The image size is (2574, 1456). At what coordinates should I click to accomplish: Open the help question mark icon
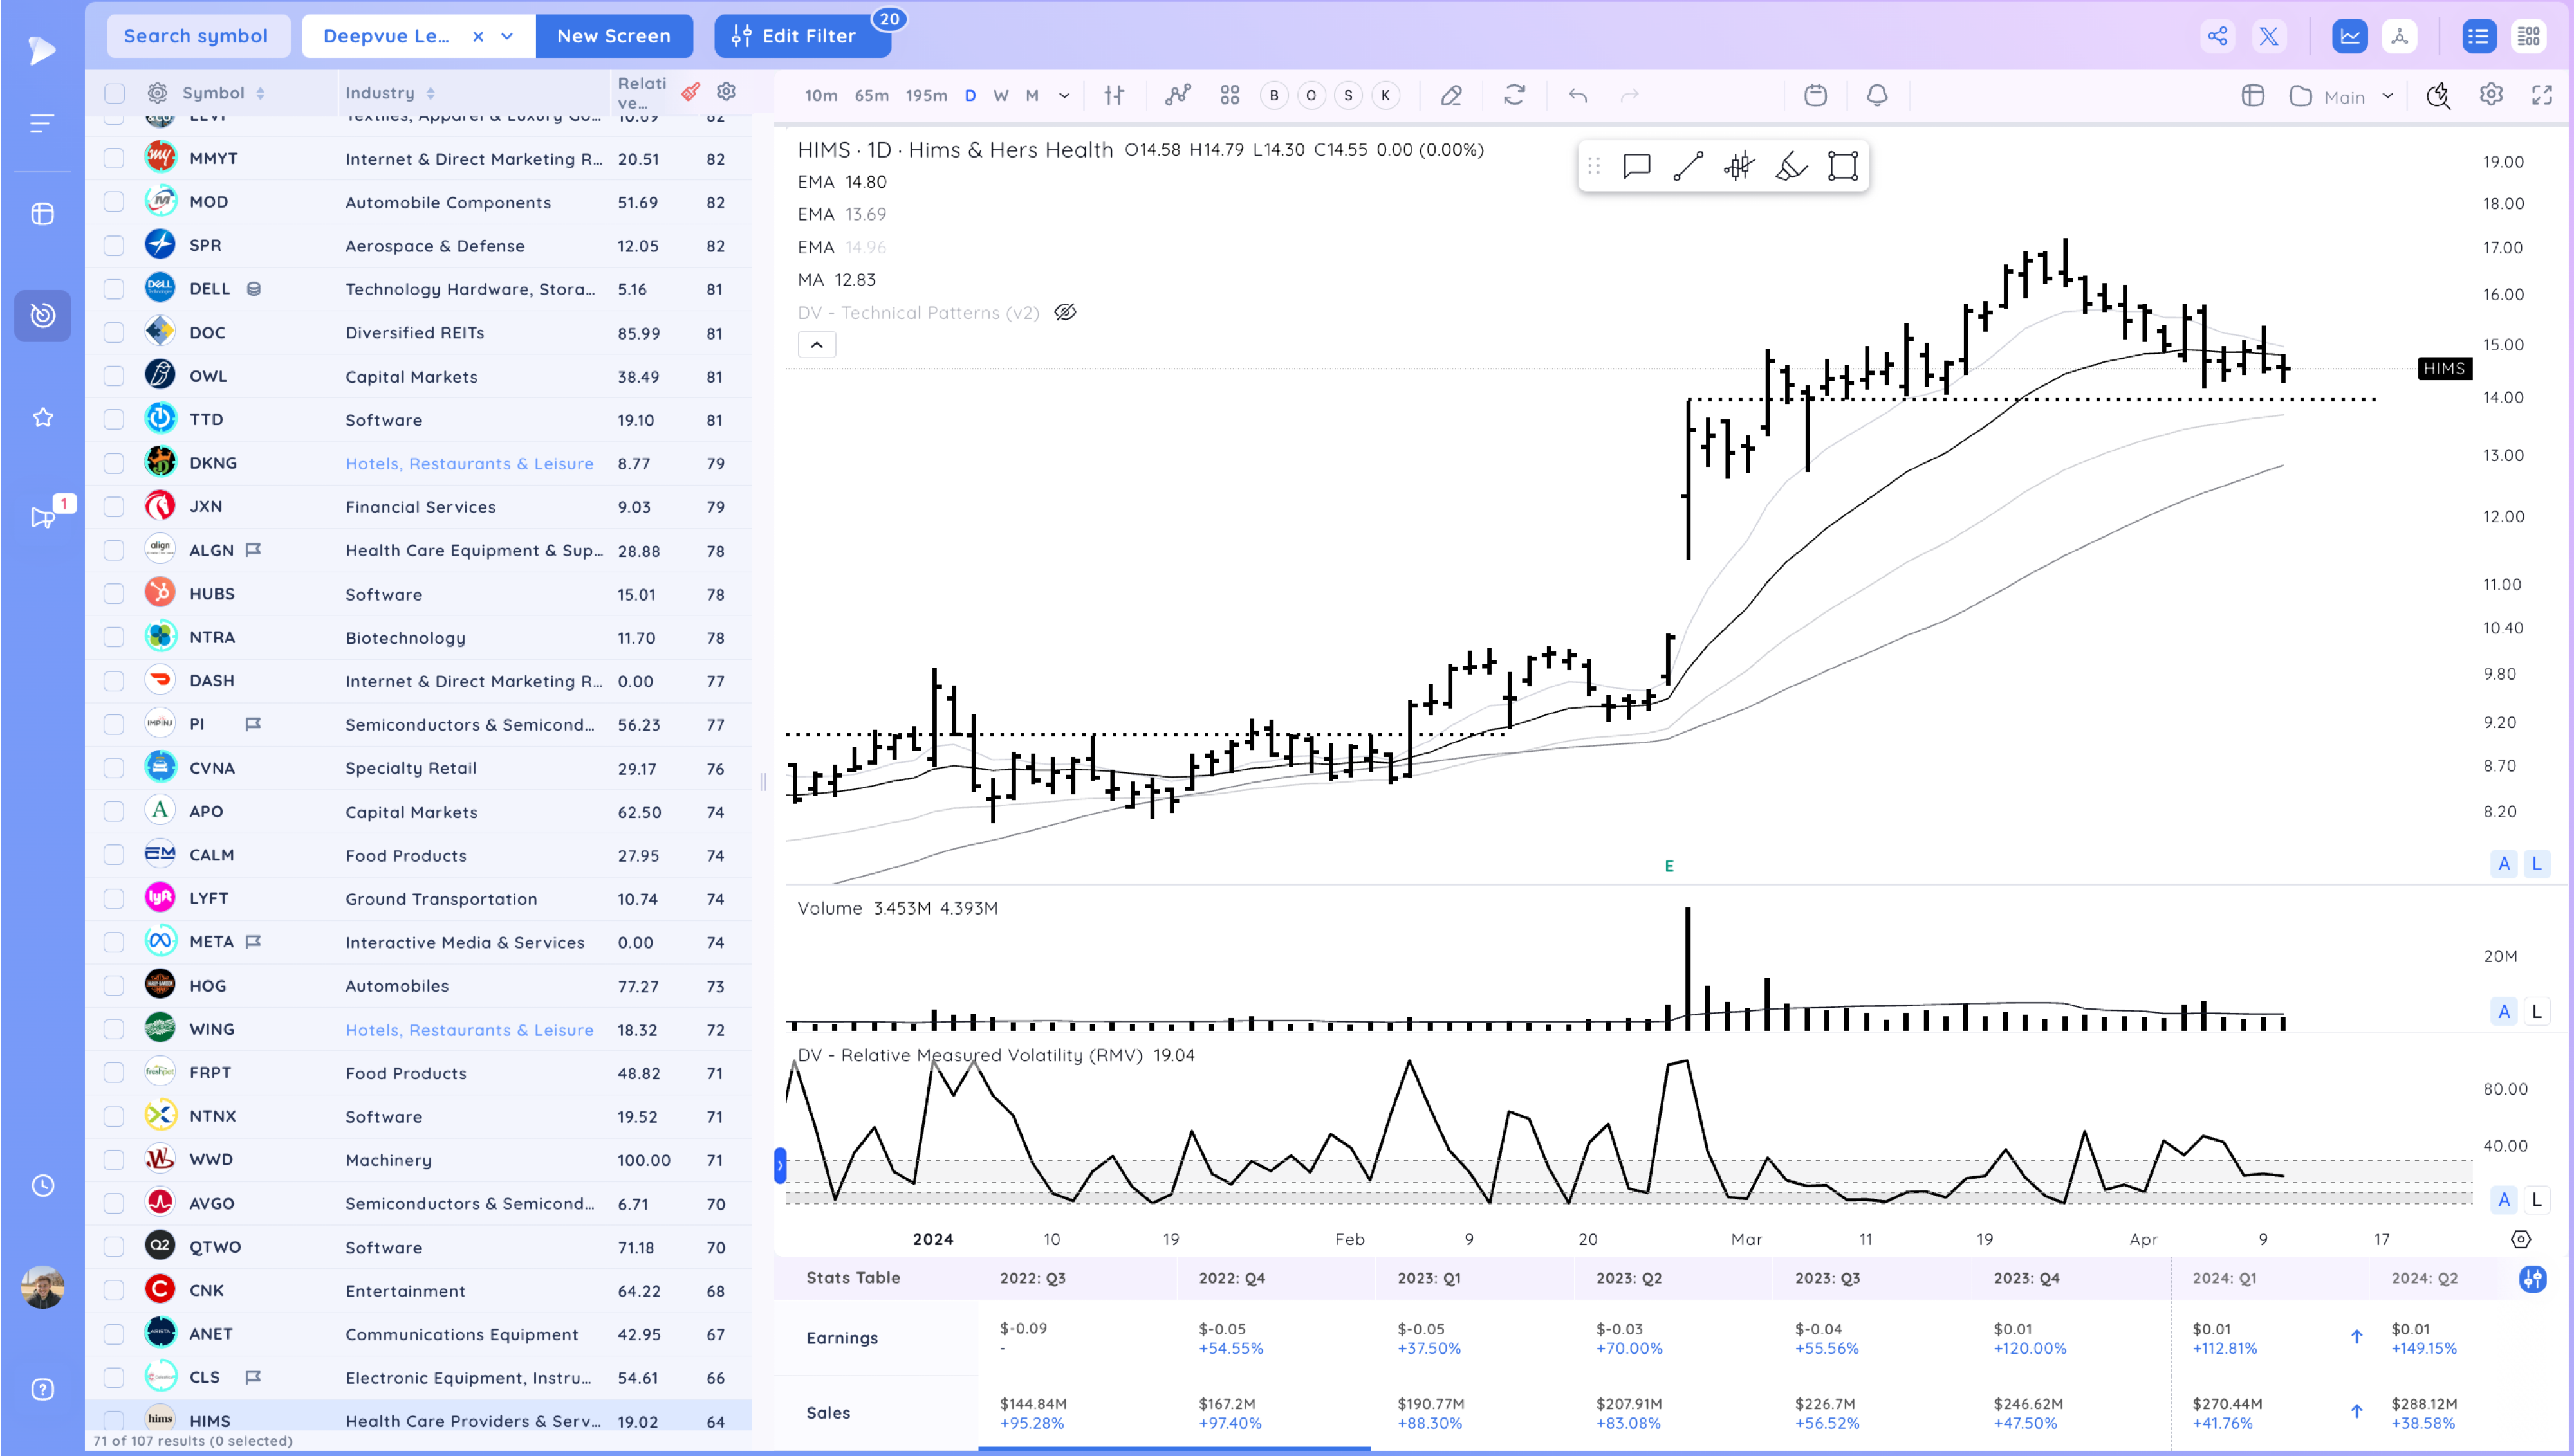(42, 1389)
